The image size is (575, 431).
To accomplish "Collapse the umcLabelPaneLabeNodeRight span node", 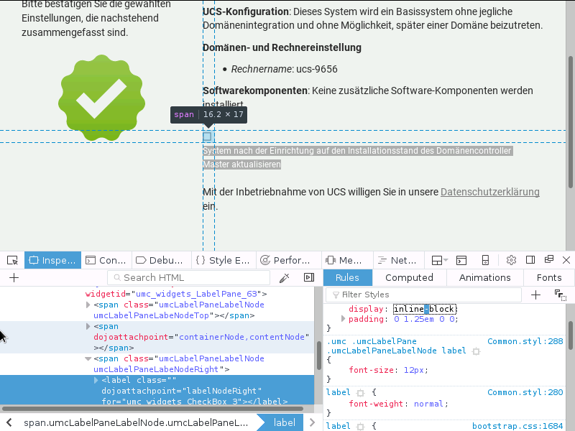I will point(88,358).
